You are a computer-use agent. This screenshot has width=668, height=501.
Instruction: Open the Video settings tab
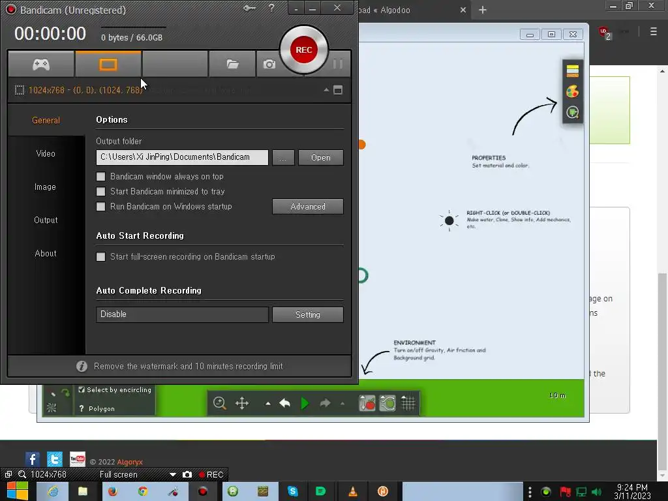tap(46, 153)
